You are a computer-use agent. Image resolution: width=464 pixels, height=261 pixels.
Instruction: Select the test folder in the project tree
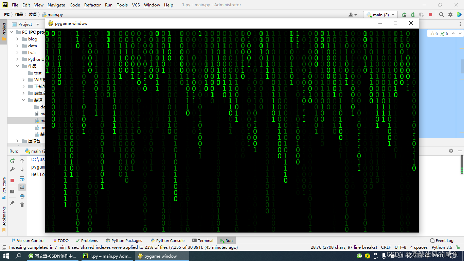(38, 73)
